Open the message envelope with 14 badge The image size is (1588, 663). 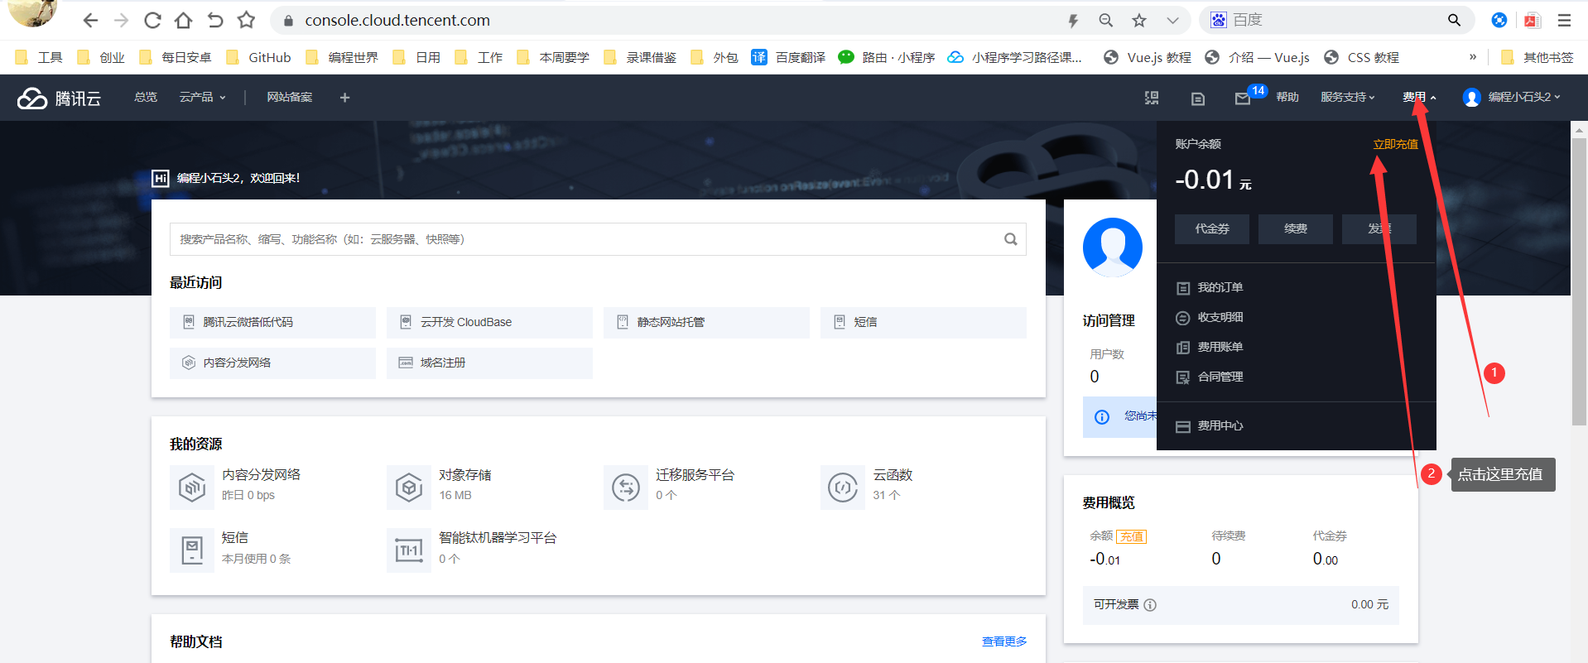1243,98
